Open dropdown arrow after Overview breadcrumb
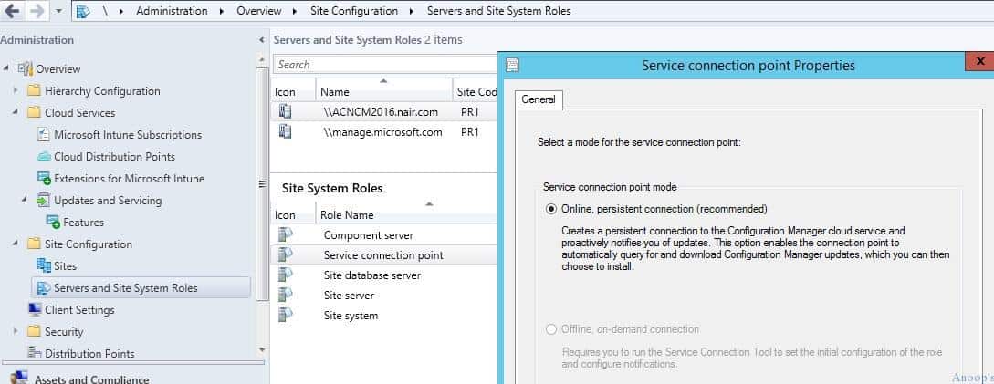This screenshot has width=994, height=384. point(296,12)
